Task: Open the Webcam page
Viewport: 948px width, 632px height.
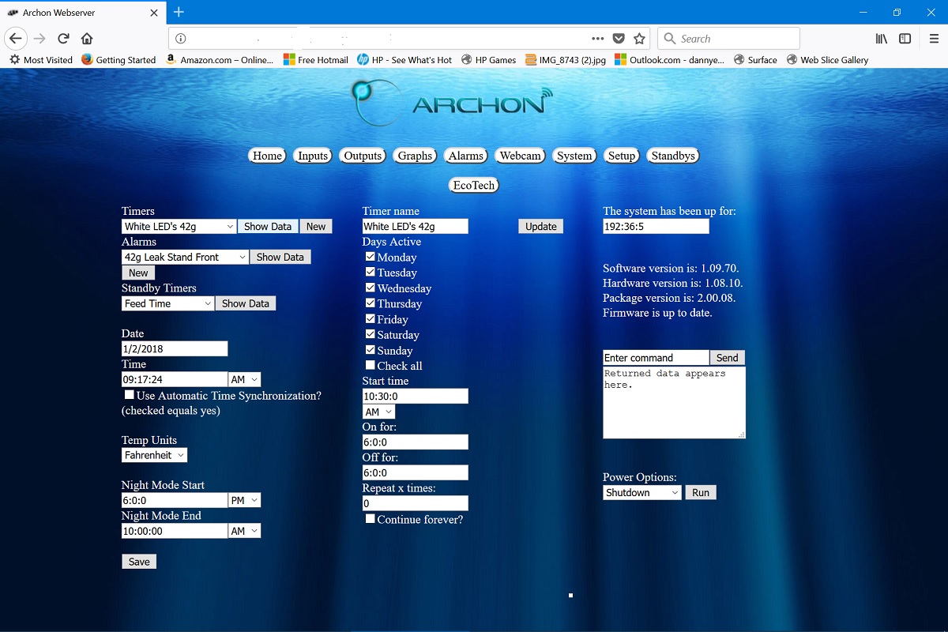Action: pos(520,156)
